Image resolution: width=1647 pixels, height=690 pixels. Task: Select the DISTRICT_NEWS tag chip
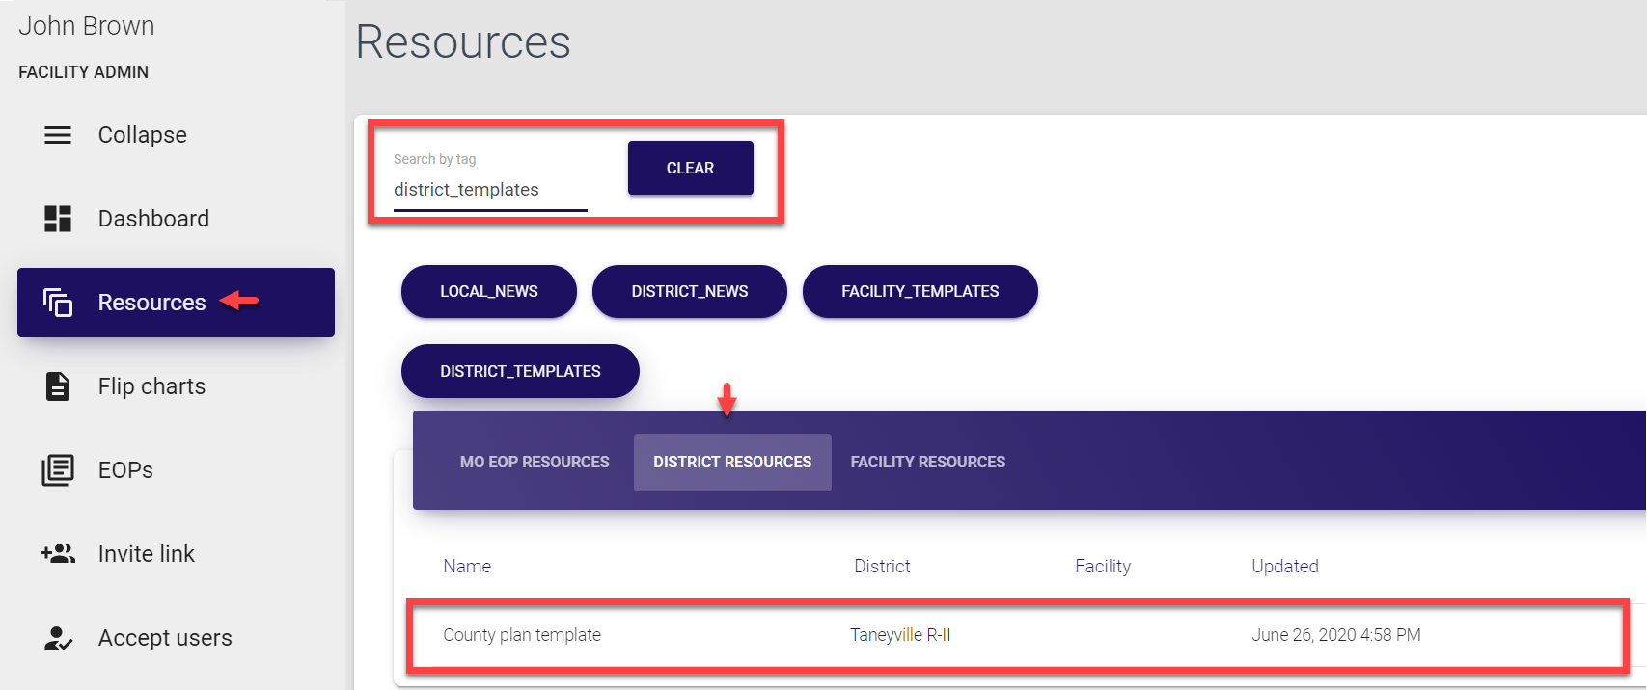click(x=690, y=291)
